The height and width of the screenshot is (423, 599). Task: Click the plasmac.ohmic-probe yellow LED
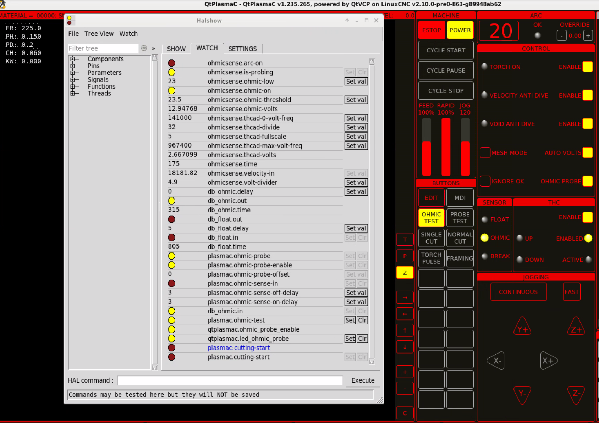[x=171, y=256]
